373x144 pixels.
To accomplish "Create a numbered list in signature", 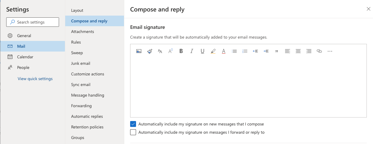I will (x=245, y=51).
